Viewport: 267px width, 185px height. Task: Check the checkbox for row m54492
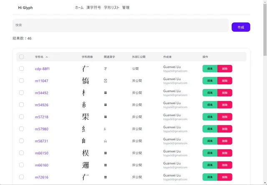(x=21, y=92)
